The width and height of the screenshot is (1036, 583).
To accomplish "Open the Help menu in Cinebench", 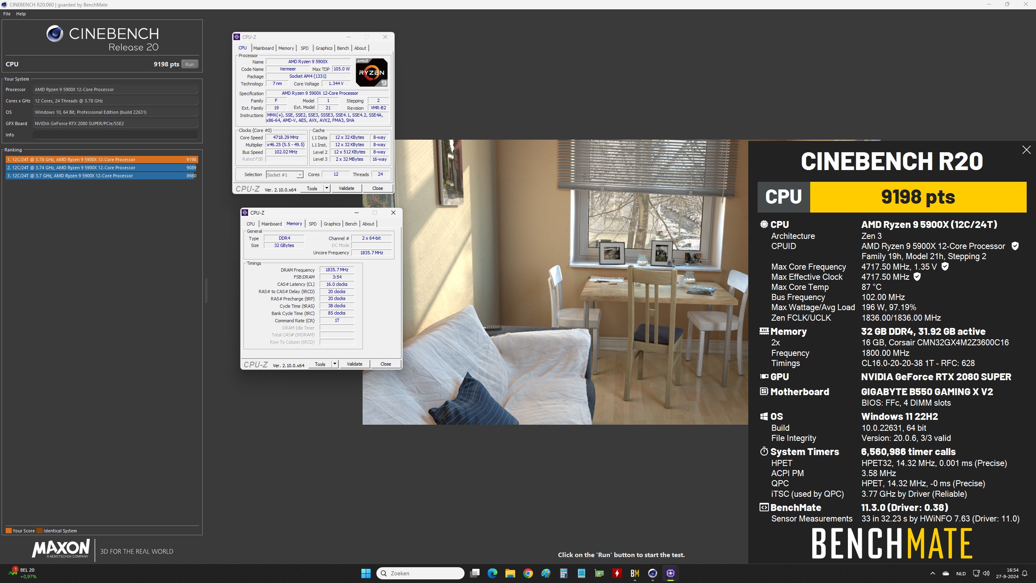I will [21, 14].
